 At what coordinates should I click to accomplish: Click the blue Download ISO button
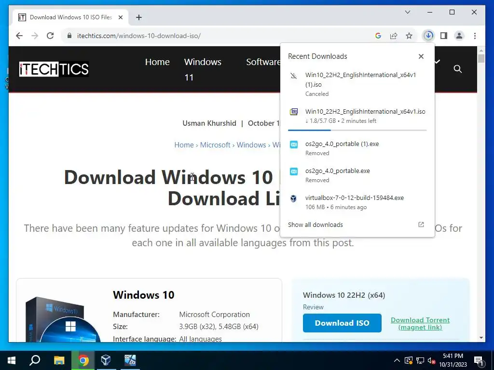click(342, 323)
